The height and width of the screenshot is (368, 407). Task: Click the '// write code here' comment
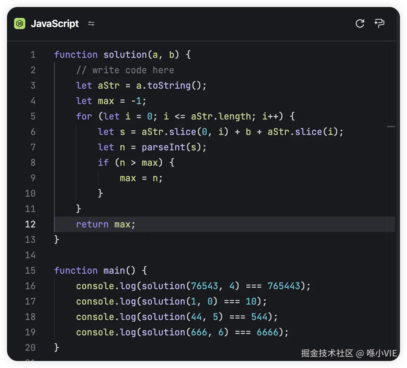(125, 70)
